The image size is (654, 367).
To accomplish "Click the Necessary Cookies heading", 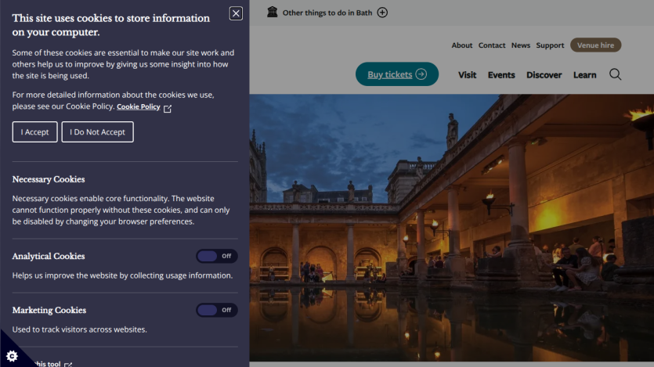I will pyautogui.click(x=49, y=179).
